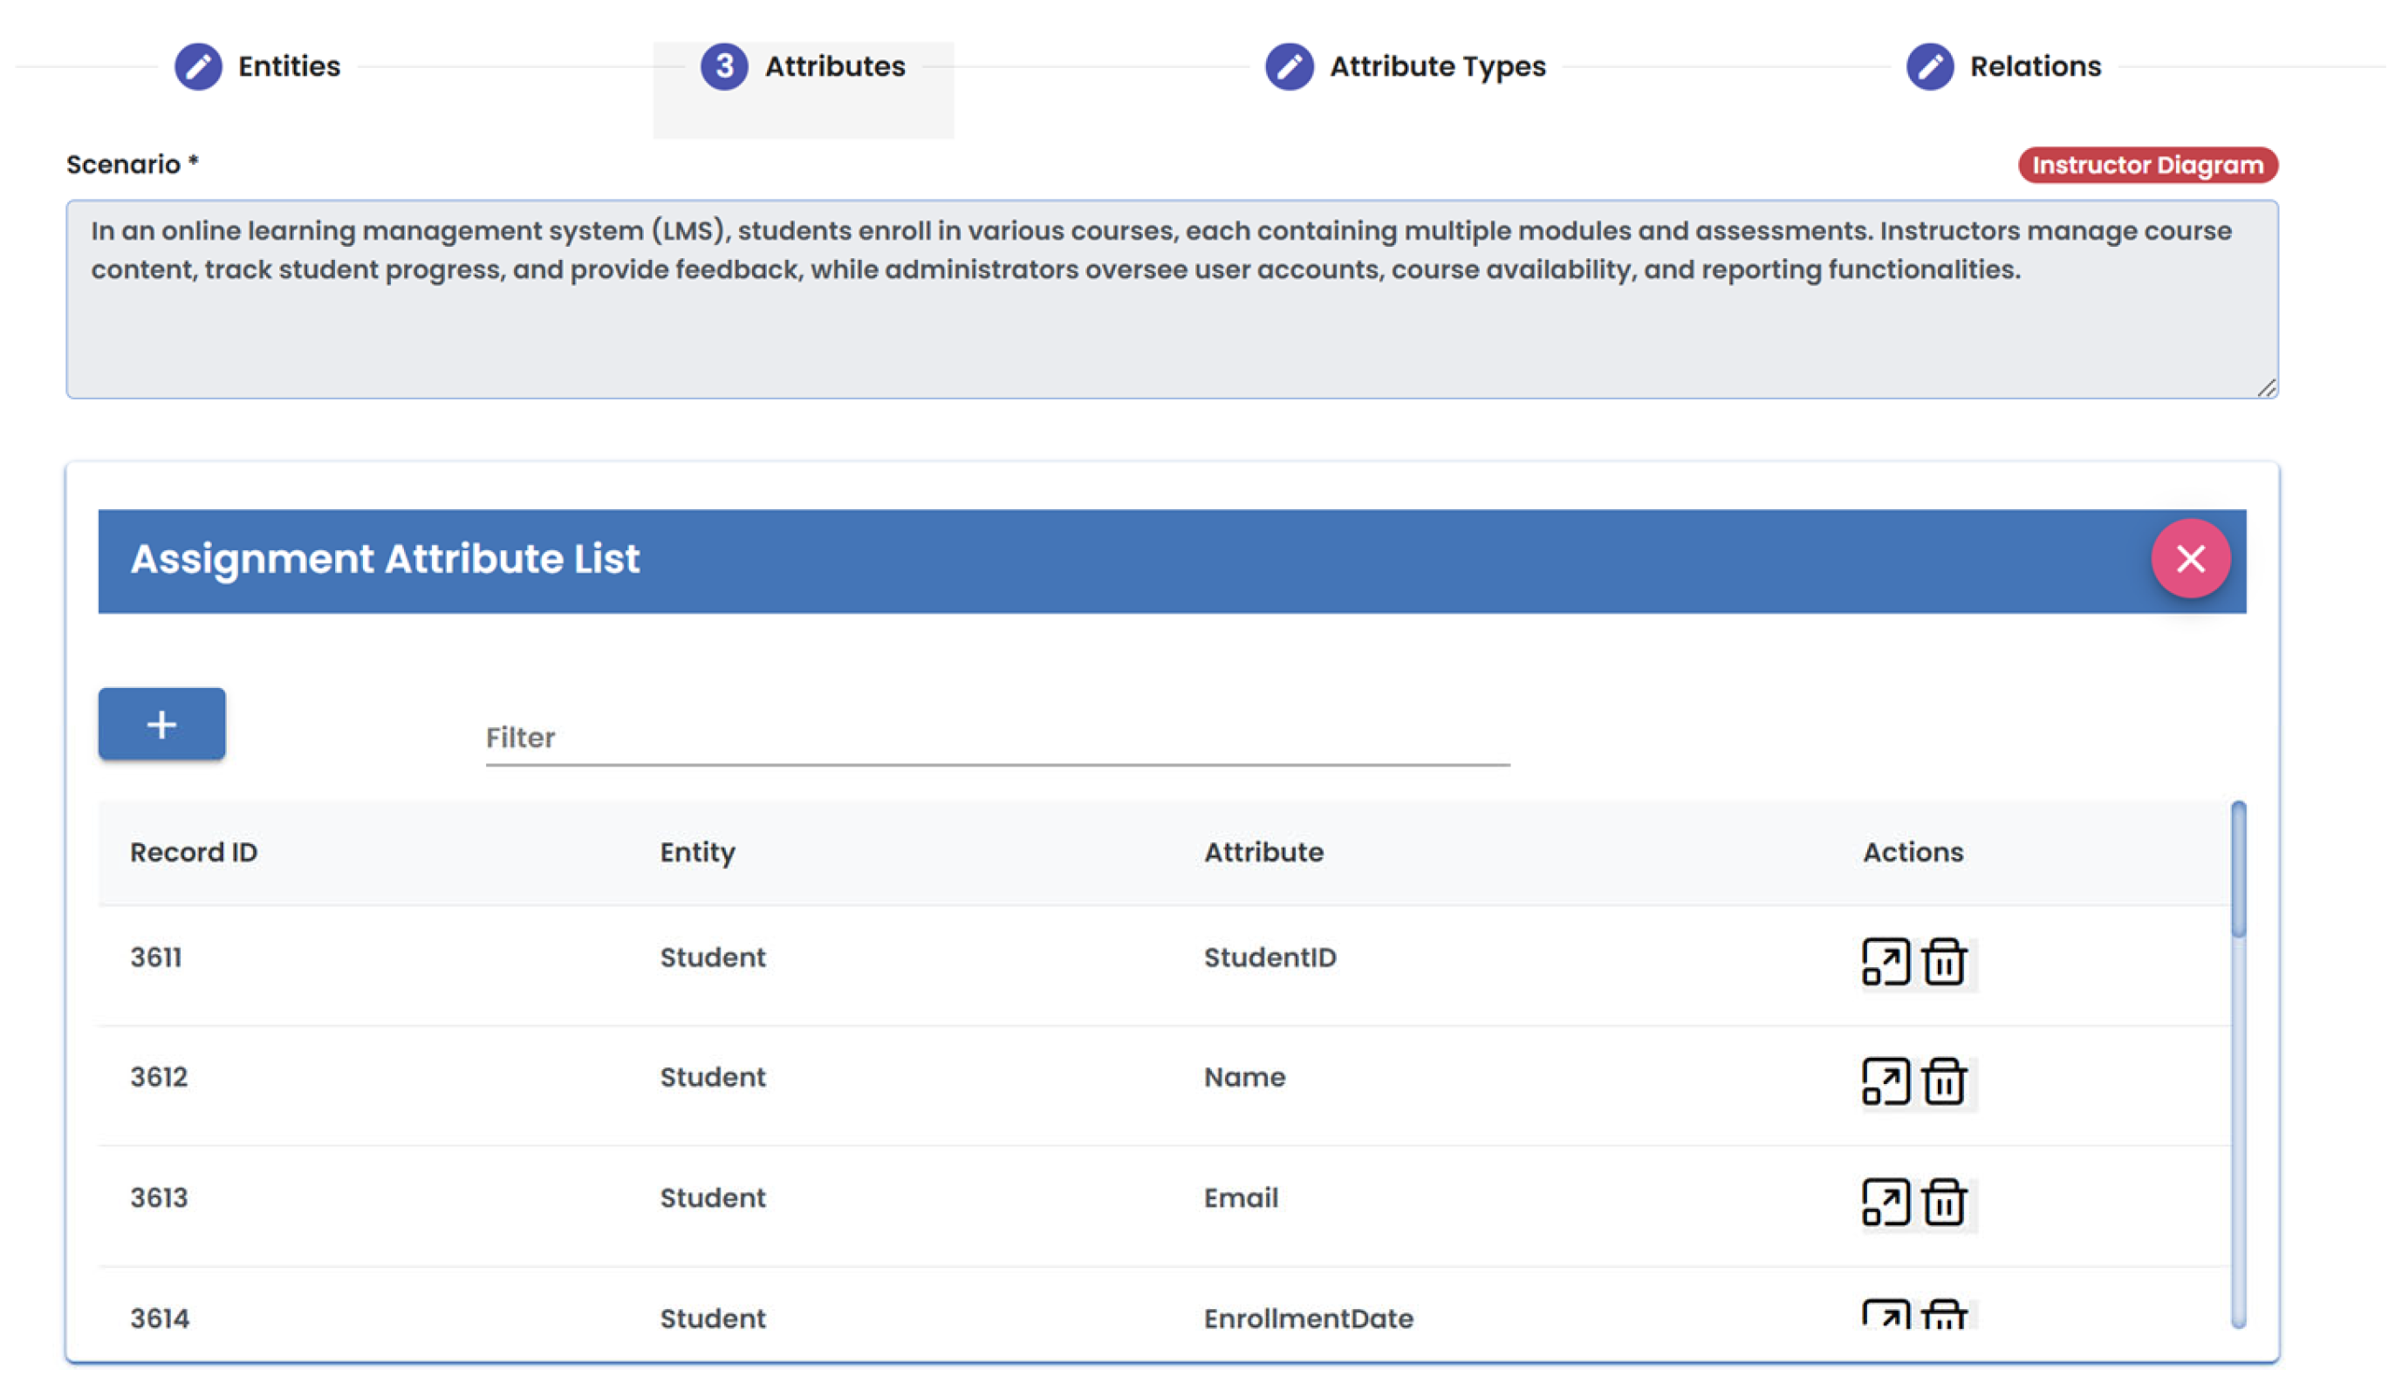The image size is (2402, 1384).
Task: Open the Relations step
Action: 2034,66
